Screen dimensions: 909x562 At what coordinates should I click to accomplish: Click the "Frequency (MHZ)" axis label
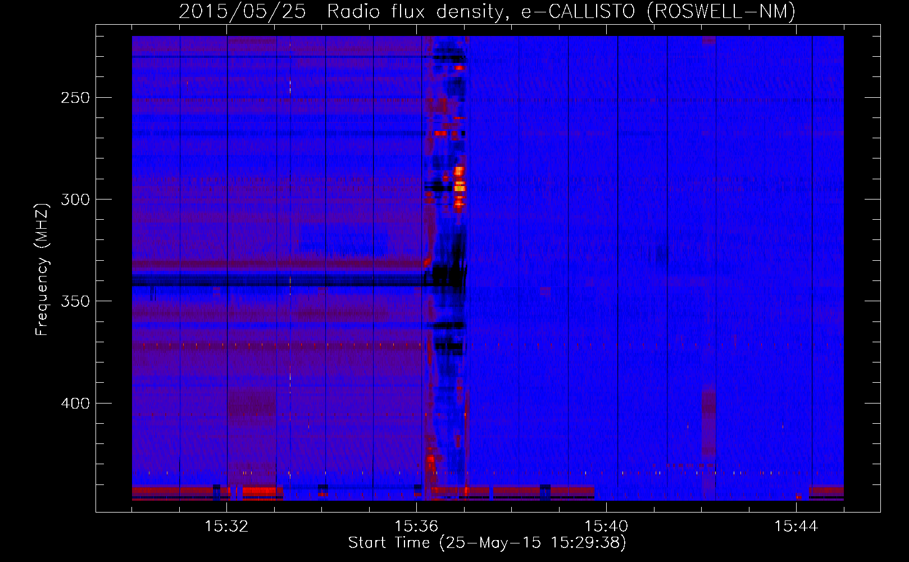(x=43, y=269)
